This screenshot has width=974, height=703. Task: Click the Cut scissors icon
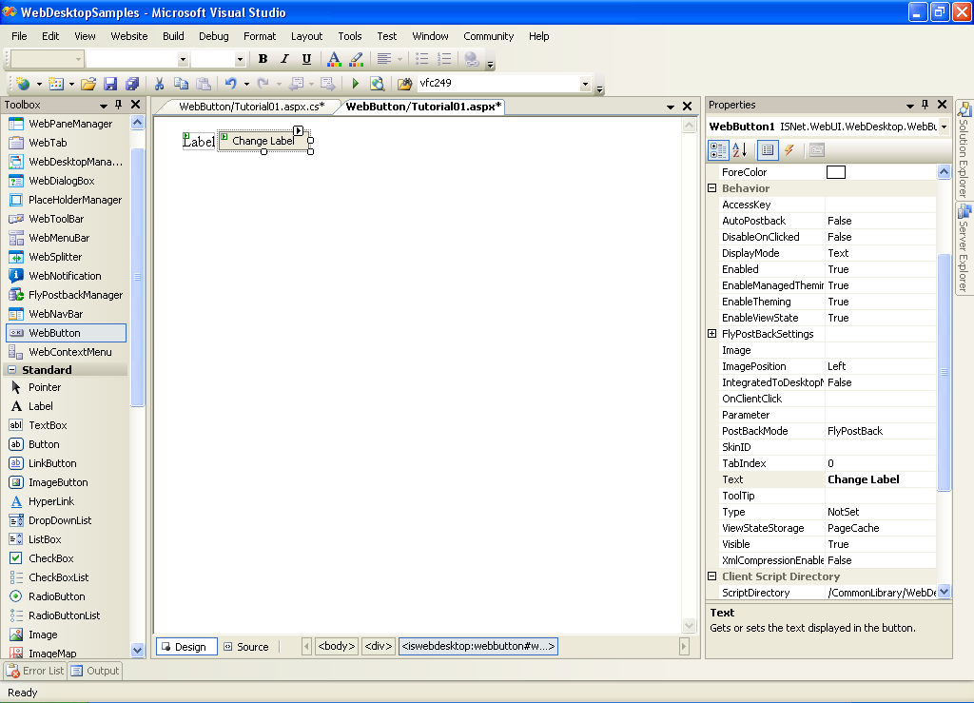[x=159, y=84]
